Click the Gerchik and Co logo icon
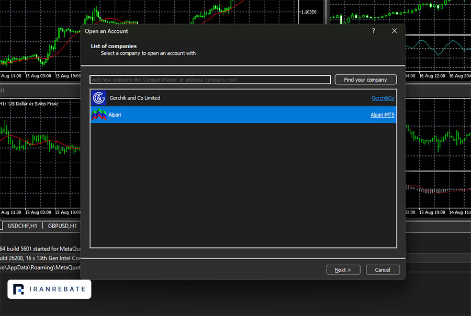The height and width of the screenshot is (316, 471). [99, 98]
